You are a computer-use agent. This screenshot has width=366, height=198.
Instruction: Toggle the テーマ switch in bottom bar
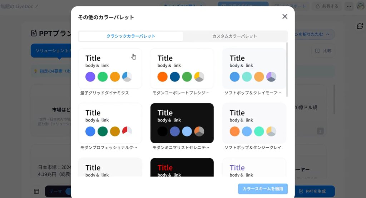[68, 191]
